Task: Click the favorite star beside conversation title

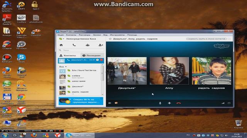Action: (110, 39)
